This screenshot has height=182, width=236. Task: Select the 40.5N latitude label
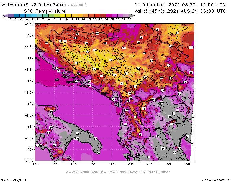pyautogui.click(x=29, y=138)
